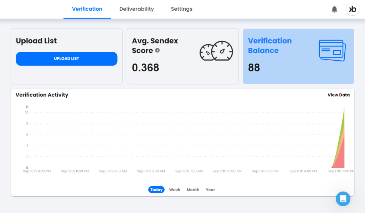Screen dimensions: 365x213
Task: Open the Settings tab
Action: 181,9
